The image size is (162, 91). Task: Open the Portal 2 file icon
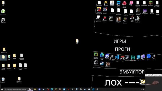(x=152, y=12)
